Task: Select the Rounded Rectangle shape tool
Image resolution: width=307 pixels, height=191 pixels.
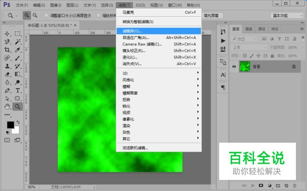Action: 17,98
